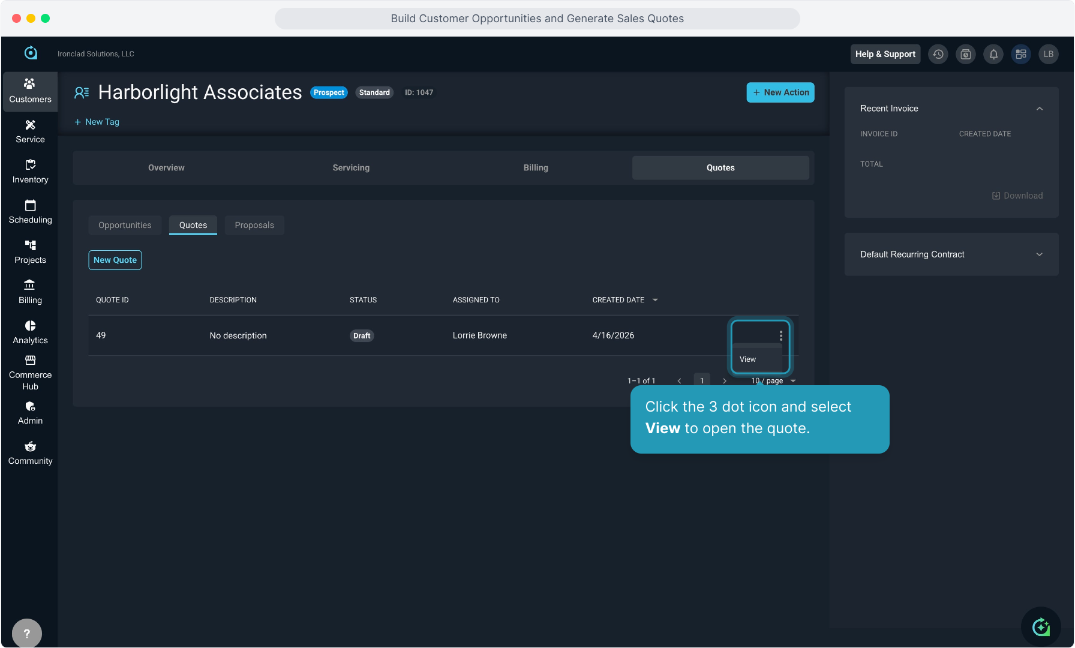Expand Default Recurring Contract section

(1040, 254)
